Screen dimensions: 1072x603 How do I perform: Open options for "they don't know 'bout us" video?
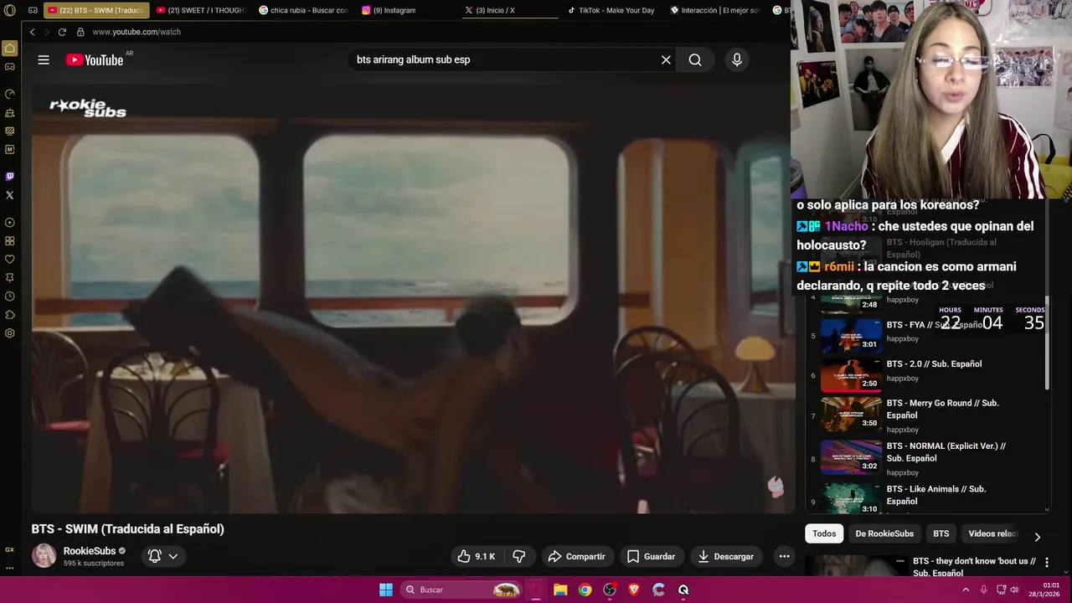1046,563
